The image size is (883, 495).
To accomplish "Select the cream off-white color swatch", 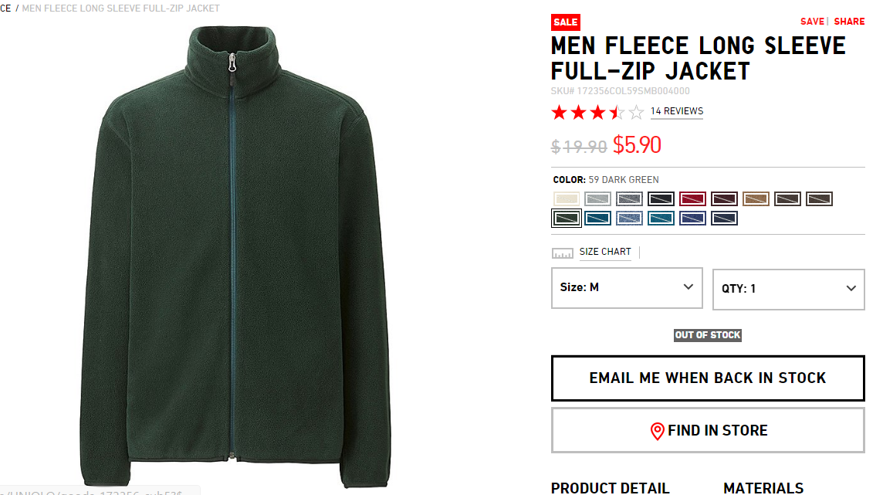I will (566, 198).
